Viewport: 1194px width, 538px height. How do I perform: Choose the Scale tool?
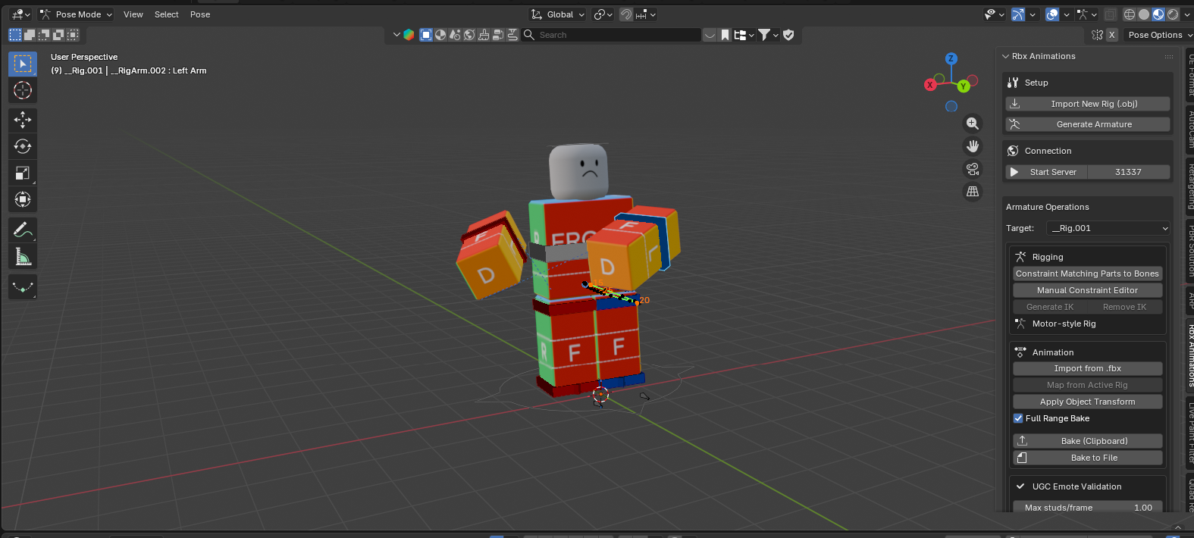pos(23,173)
